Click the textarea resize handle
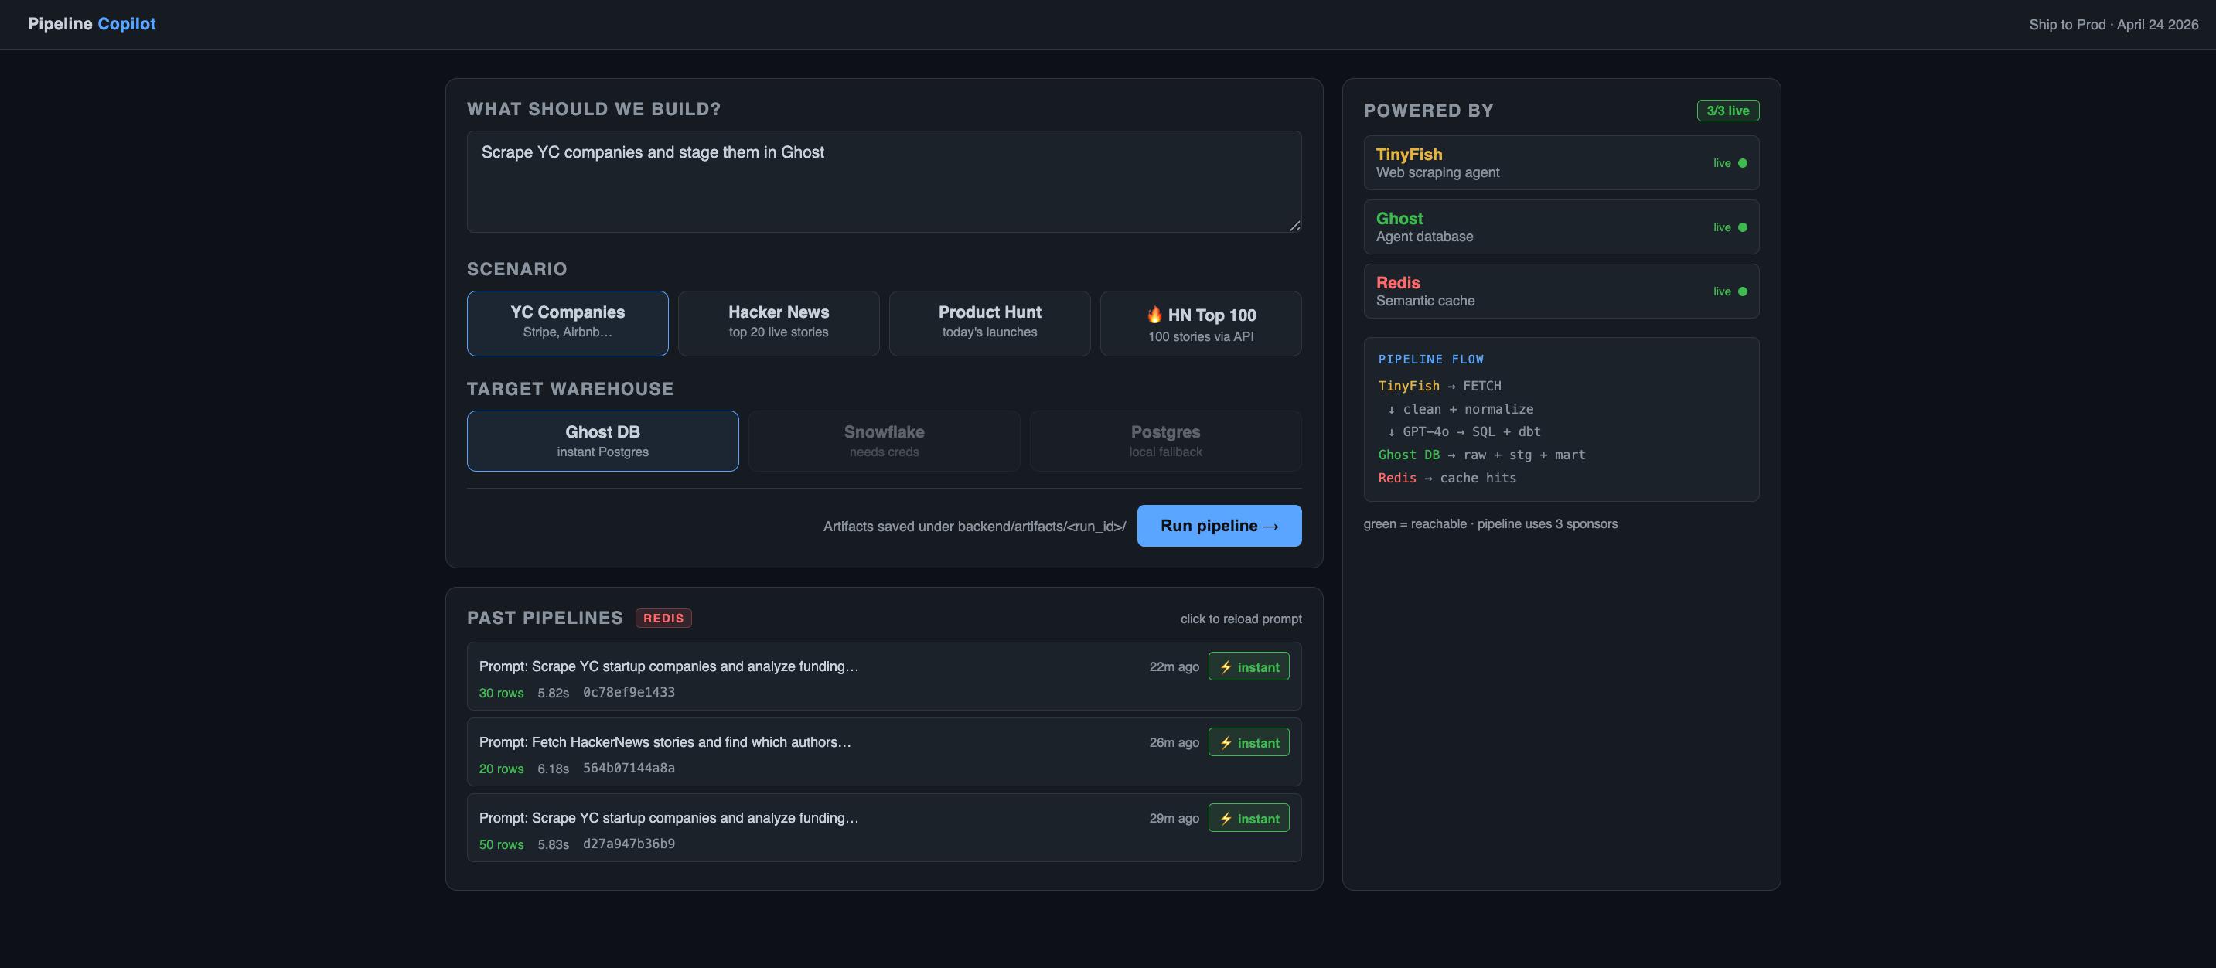 [x=1294, y=226]
